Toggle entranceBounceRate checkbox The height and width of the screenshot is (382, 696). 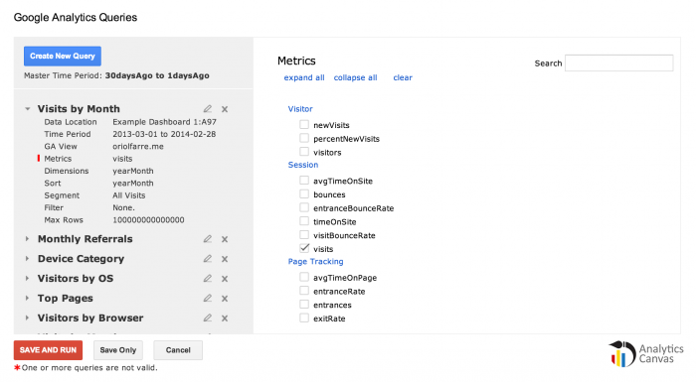(x=304, y=207)
